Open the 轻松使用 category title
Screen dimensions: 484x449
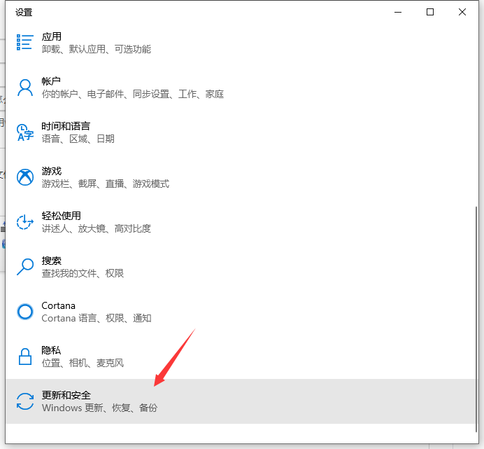[61, 216]
